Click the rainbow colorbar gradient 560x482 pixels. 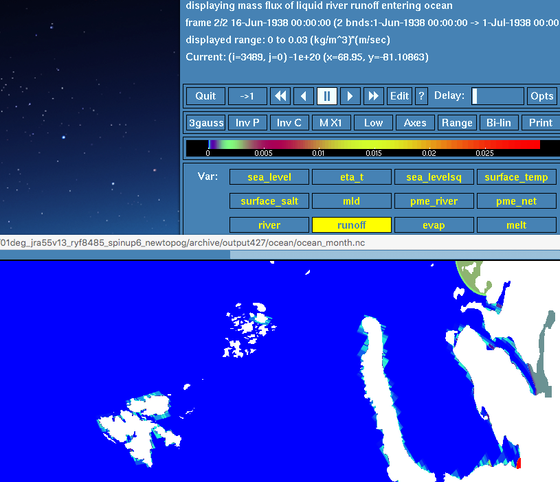click(374, 144)
